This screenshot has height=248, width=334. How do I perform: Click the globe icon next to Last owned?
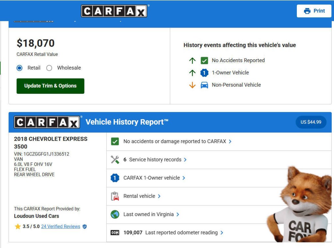[x=114, y=214]
